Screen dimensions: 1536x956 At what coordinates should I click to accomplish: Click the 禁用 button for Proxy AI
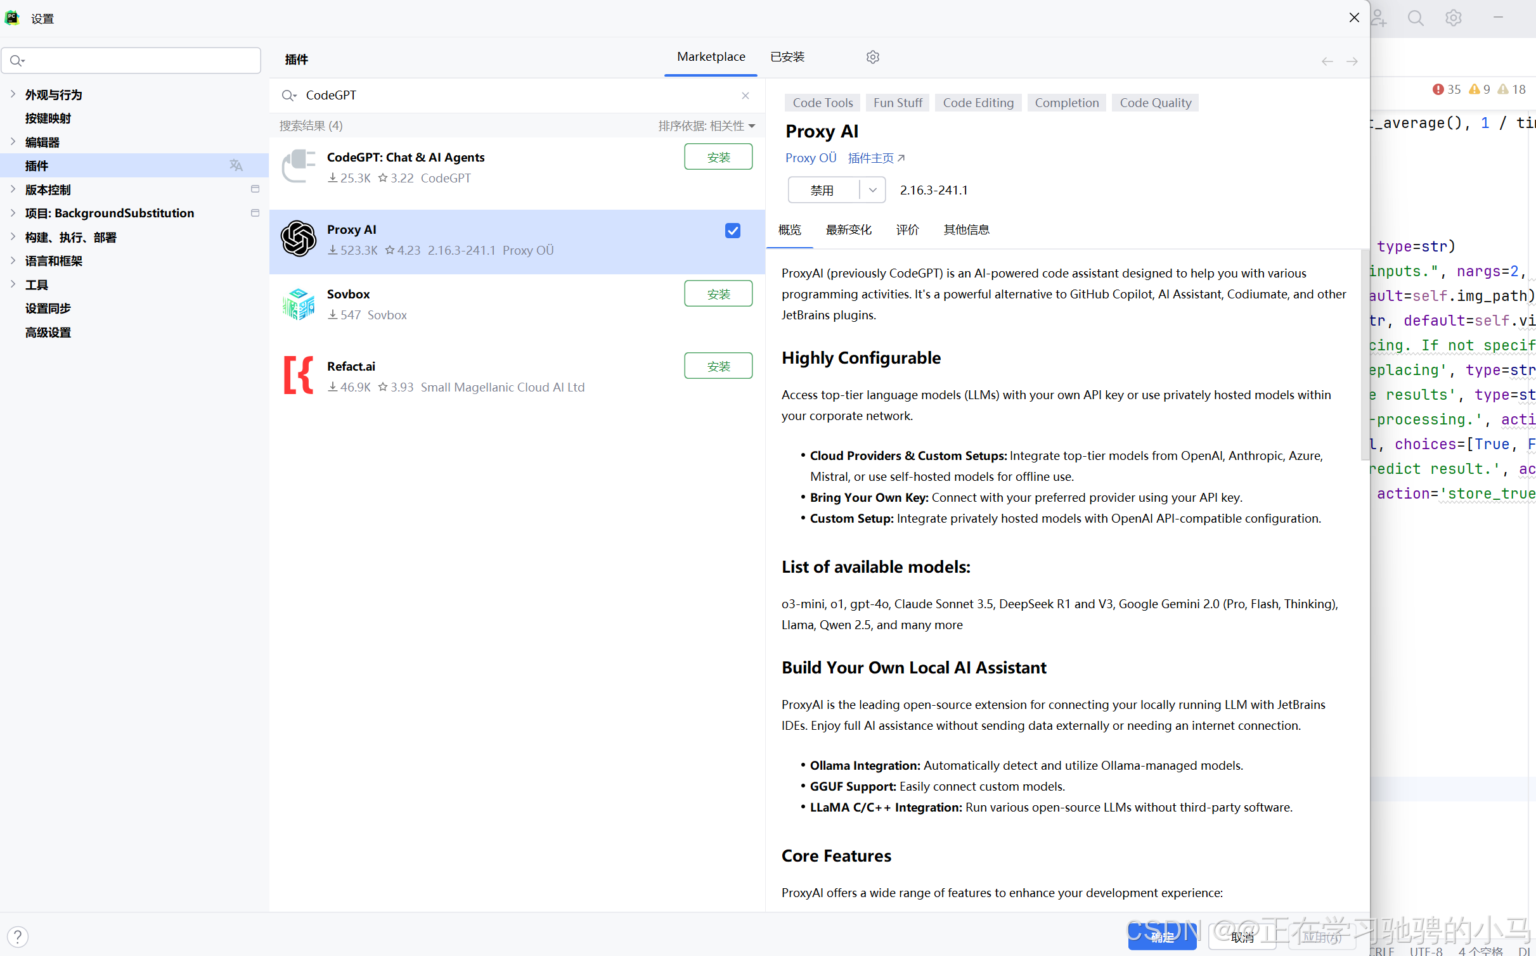pos(823,190)
